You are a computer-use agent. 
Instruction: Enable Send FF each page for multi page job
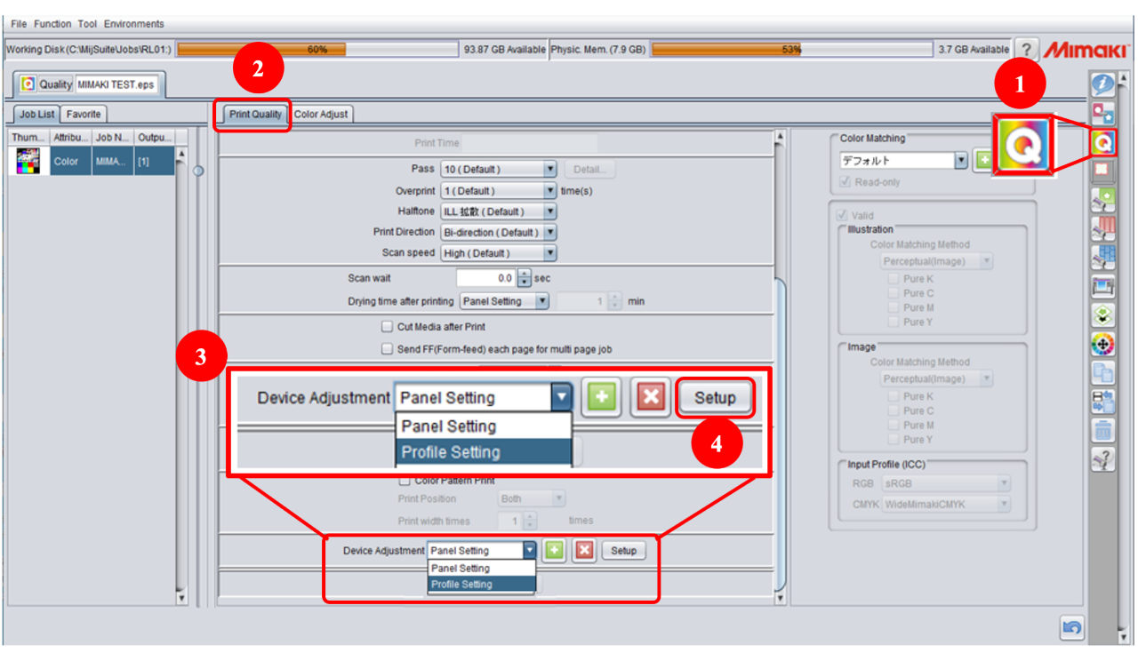click(388, 349)
